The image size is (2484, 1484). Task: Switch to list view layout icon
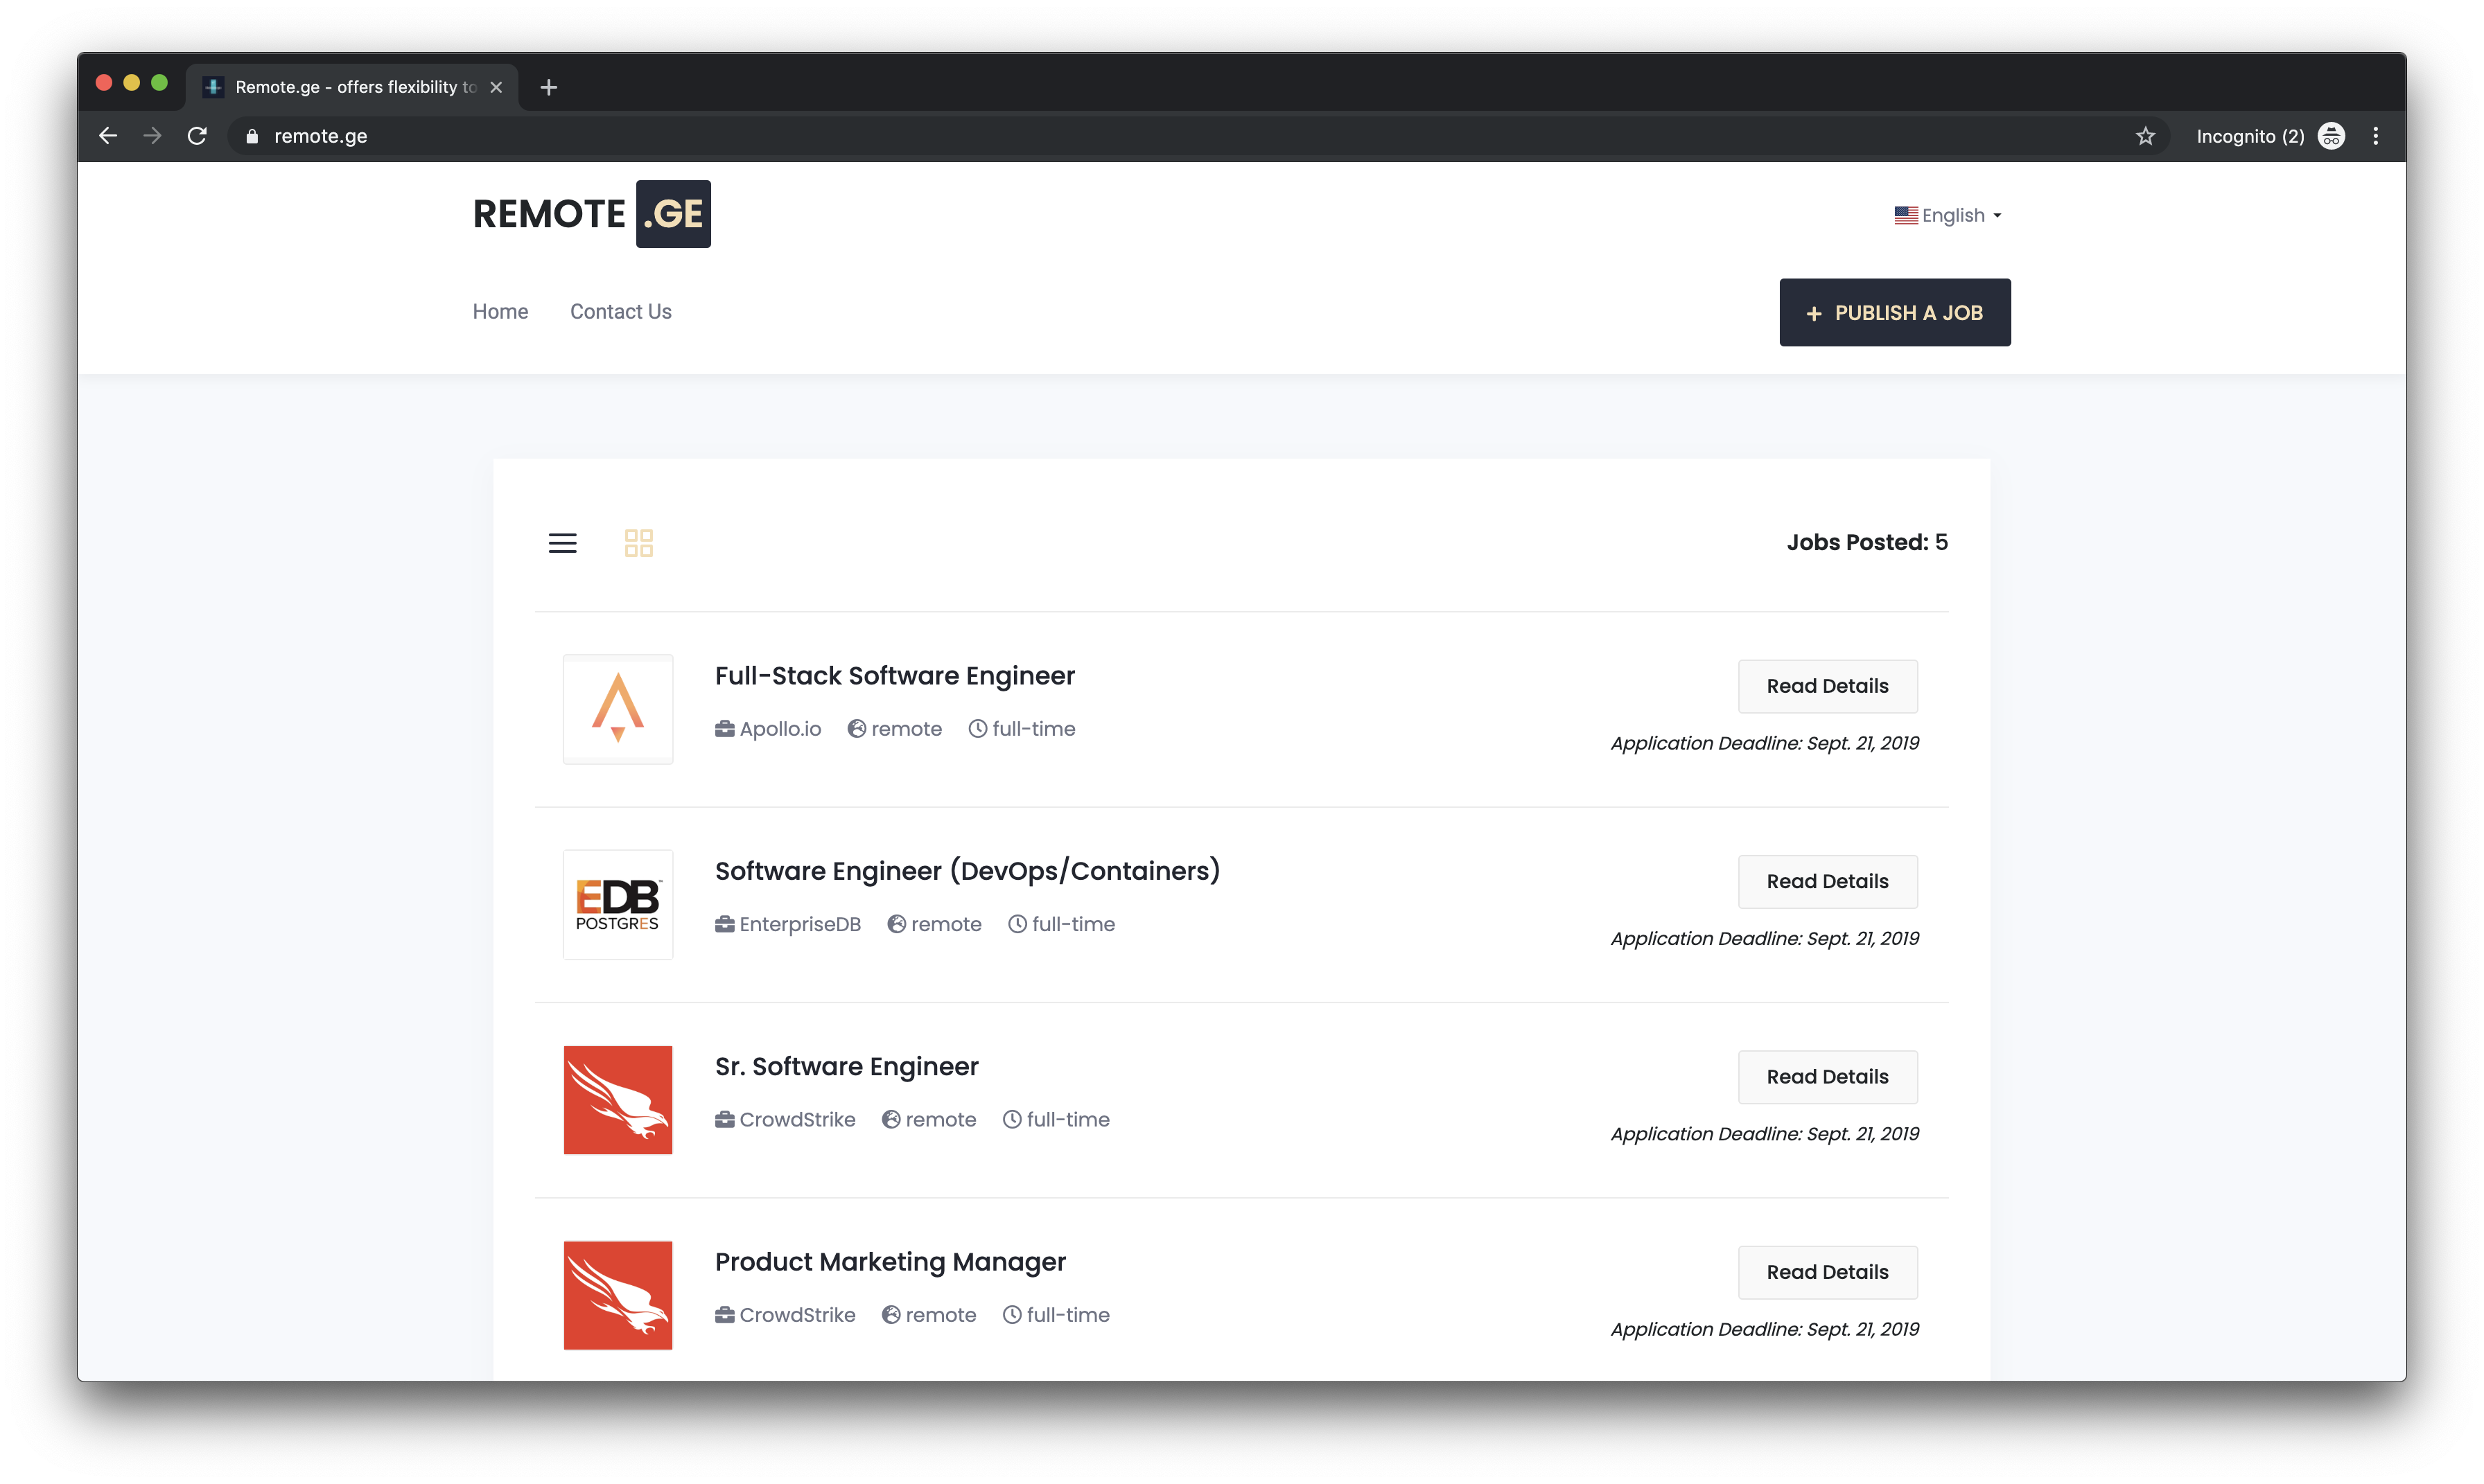(562, 543)
